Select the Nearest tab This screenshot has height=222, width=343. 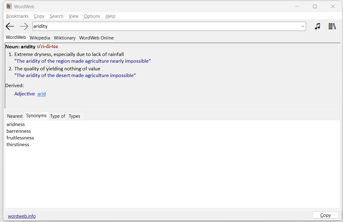15,116
